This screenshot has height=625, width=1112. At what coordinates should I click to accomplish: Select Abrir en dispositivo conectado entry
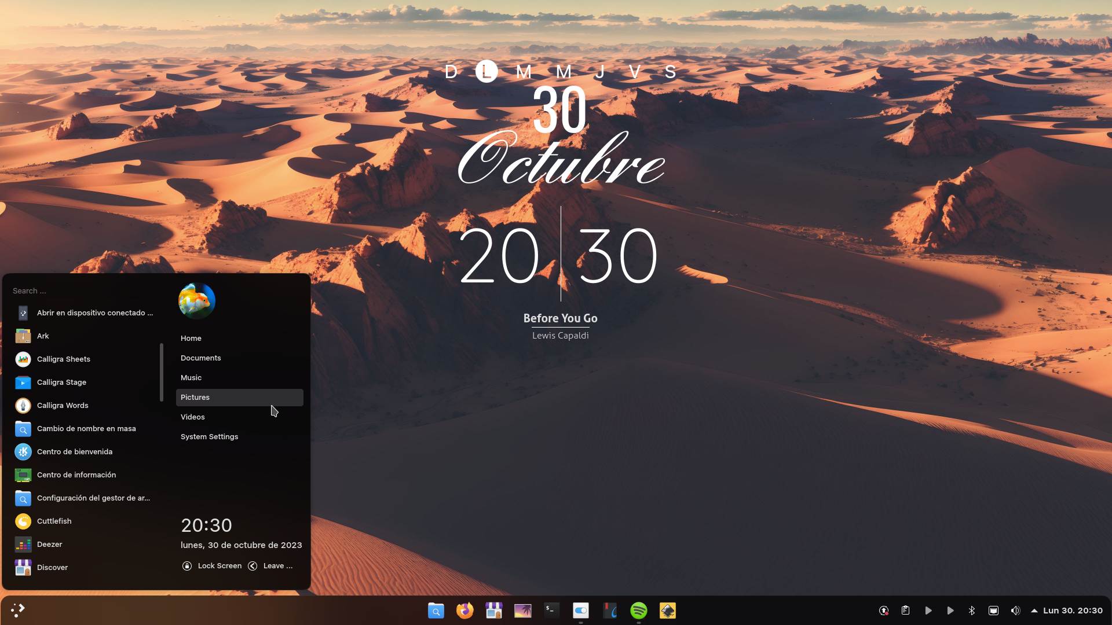[86, 313]
